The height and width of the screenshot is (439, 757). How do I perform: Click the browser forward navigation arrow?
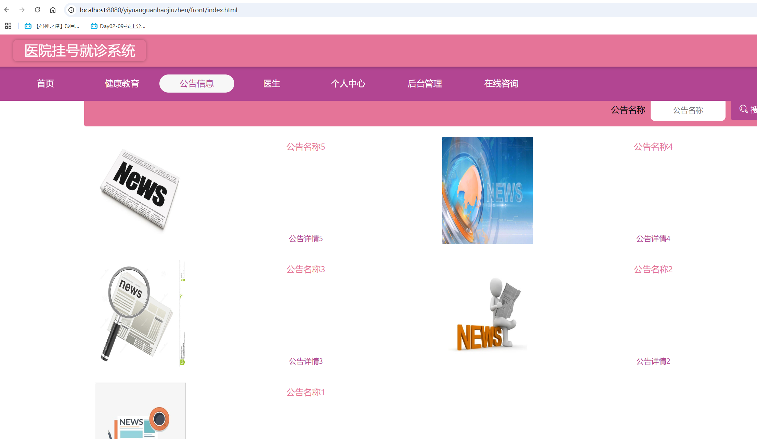(22, 10)
